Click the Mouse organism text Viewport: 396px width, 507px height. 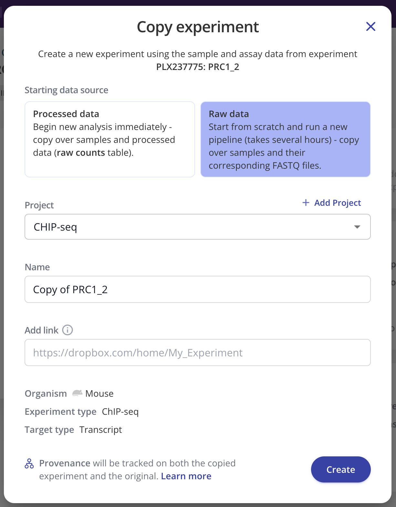tap(99, 393)
